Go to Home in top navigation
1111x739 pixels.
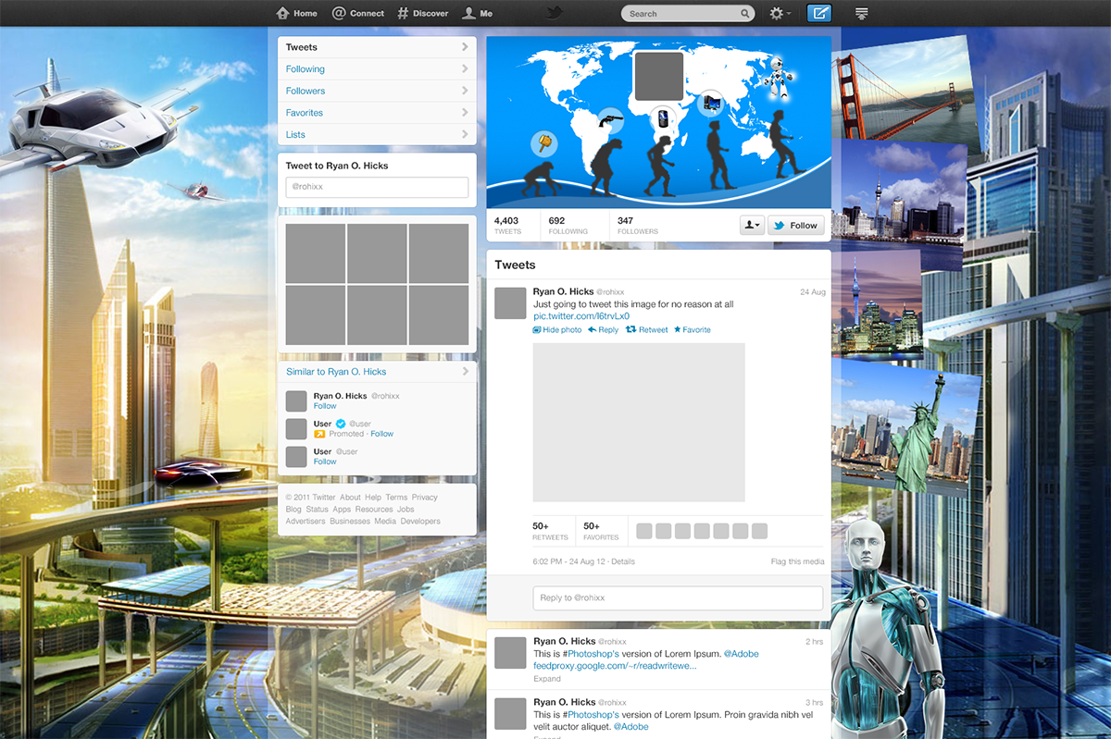296,13
